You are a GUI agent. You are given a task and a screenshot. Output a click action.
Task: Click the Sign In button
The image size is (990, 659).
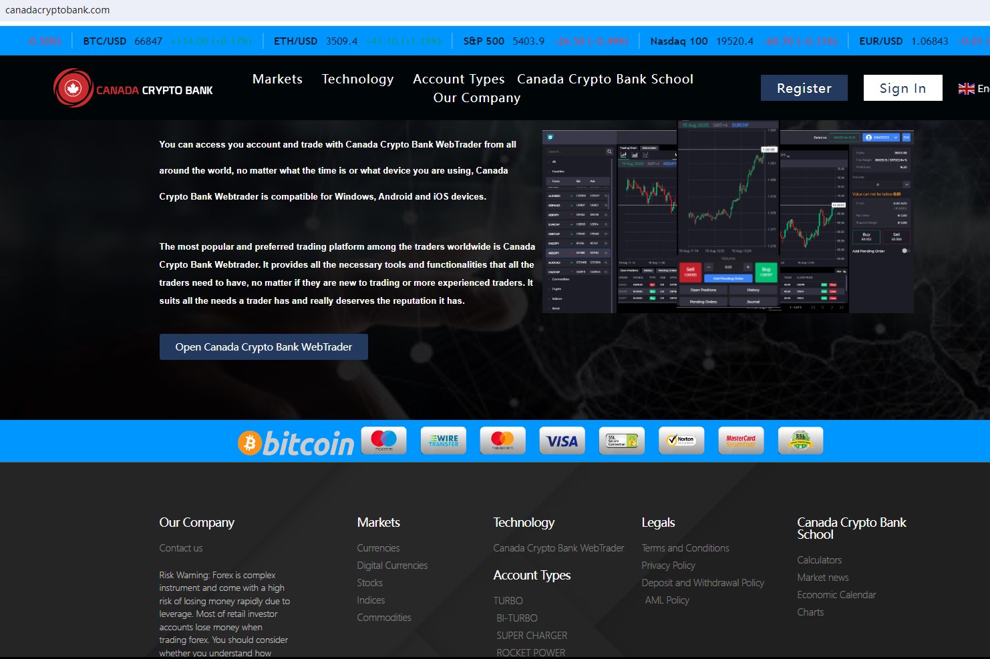tap(903, 88)
